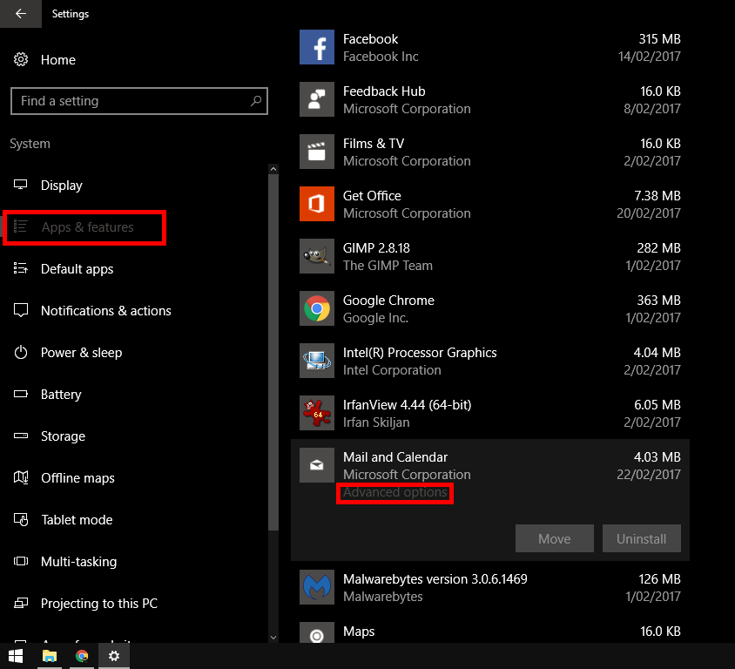Select the Films & TV entry
This screenshot has width=735, height=669.
pyautogui.click(x=374, y=144)
